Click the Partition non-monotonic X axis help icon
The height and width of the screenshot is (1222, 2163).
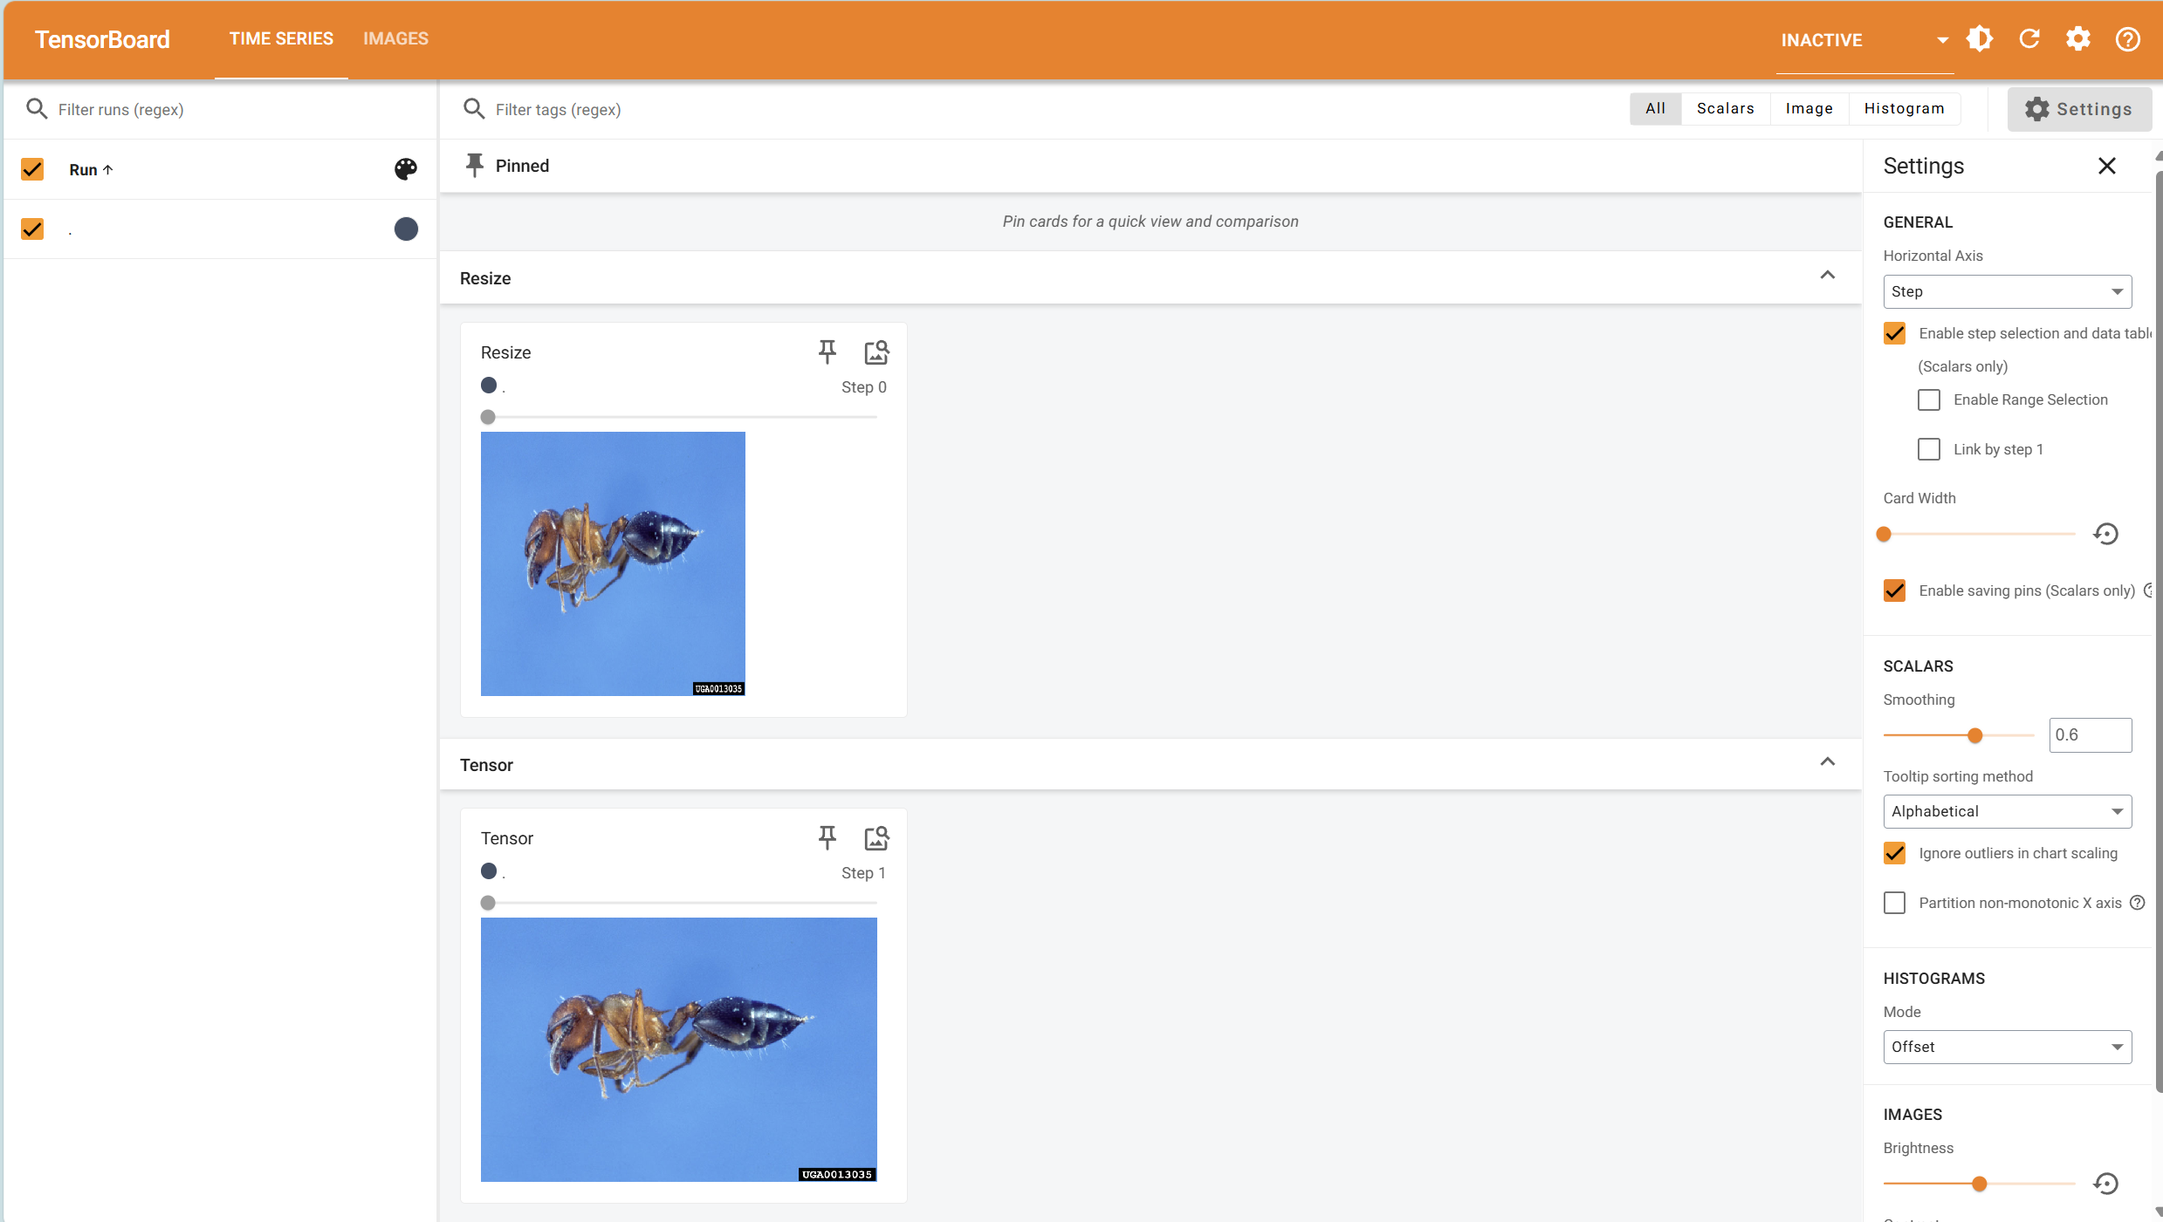click(x=2138, y=903)
